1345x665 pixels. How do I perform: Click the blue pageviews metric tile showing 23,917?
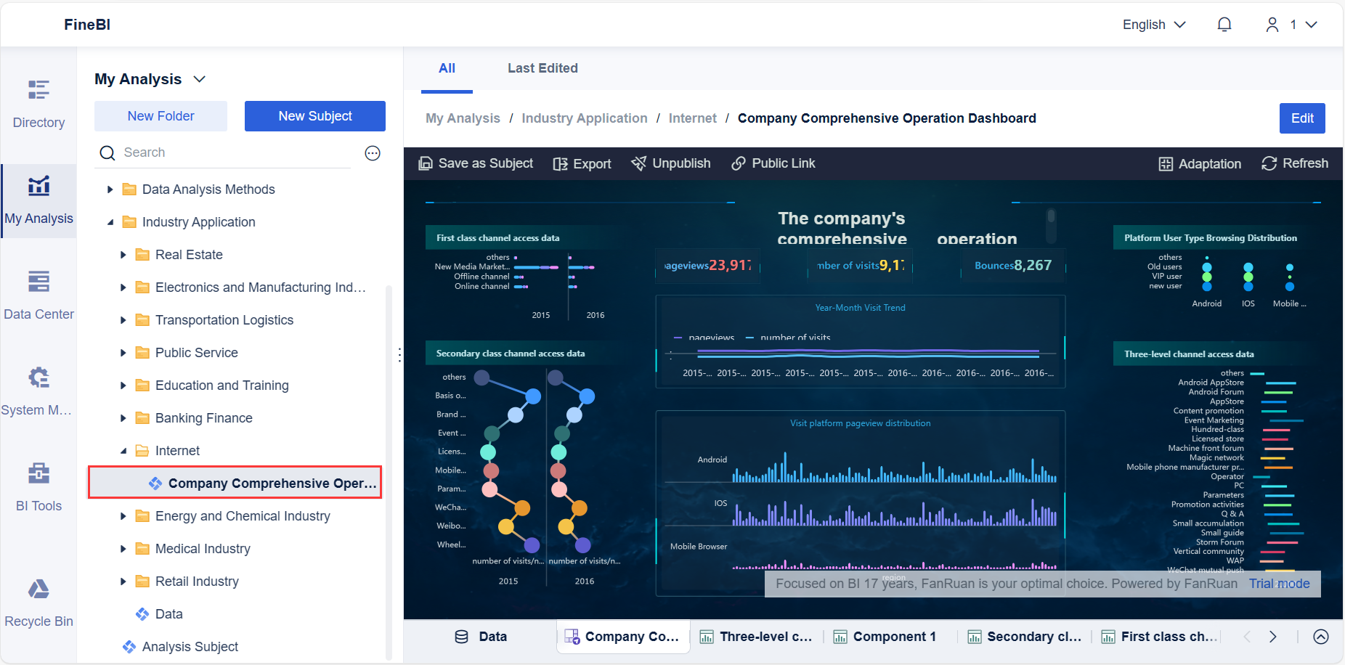[x=706, y=266]
